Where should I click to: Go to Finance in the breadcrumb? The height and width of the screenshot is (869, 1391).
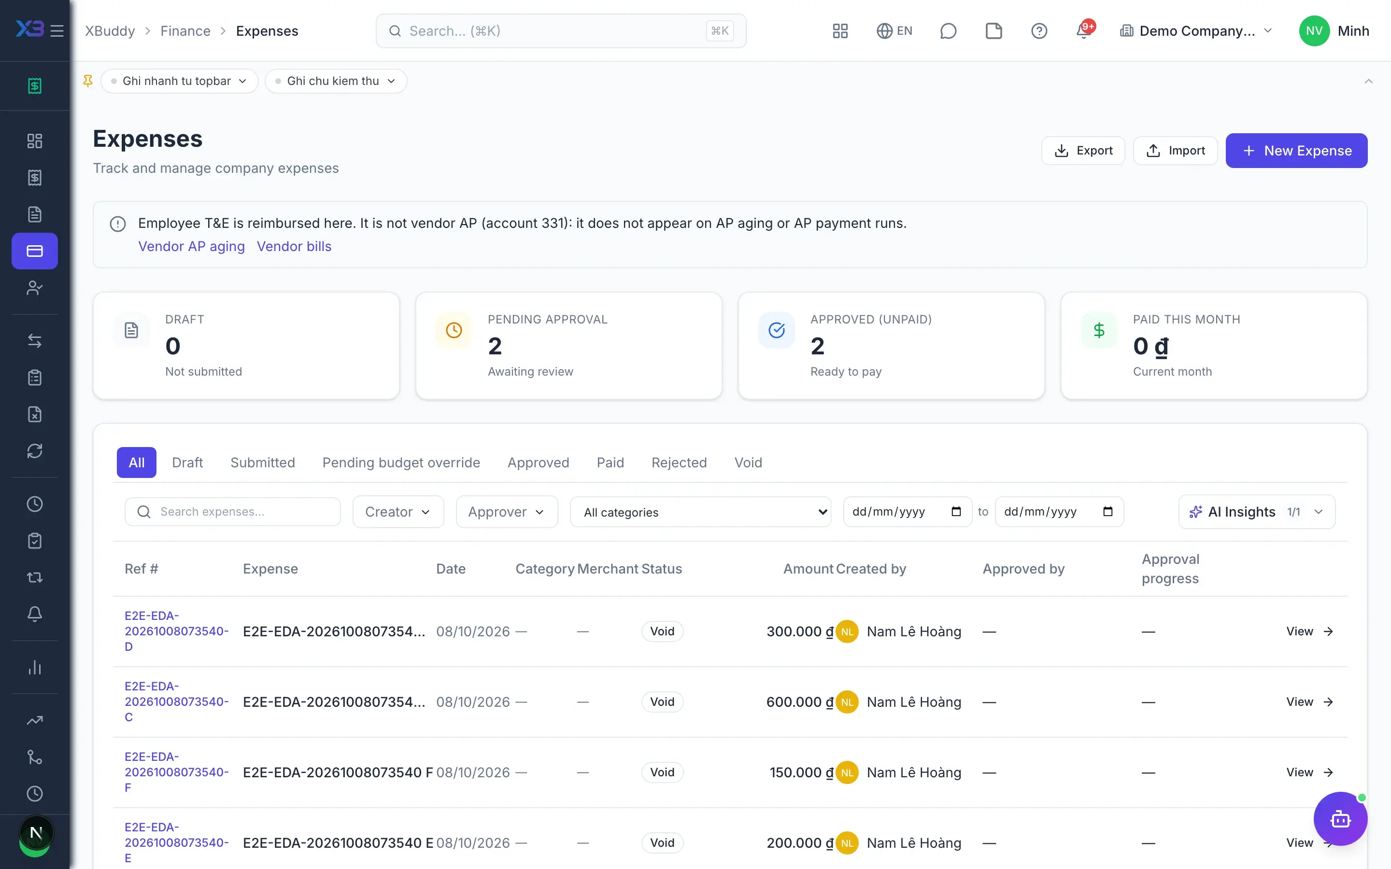185,30
